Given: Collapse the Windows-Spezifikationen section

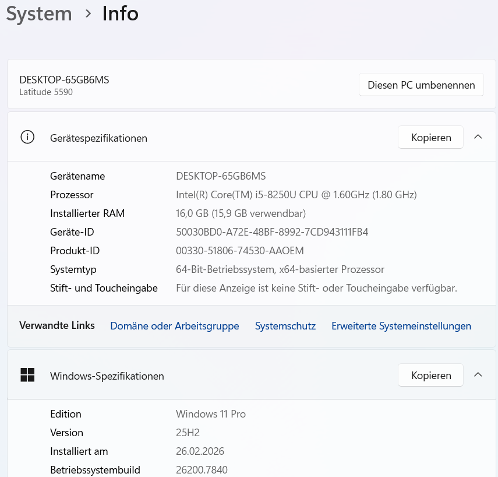Looking at the screenshot, I should tap(478, 374).
